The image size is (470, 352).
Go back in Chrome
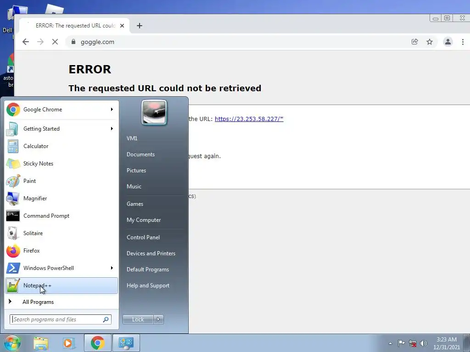[x=26, y=42]
